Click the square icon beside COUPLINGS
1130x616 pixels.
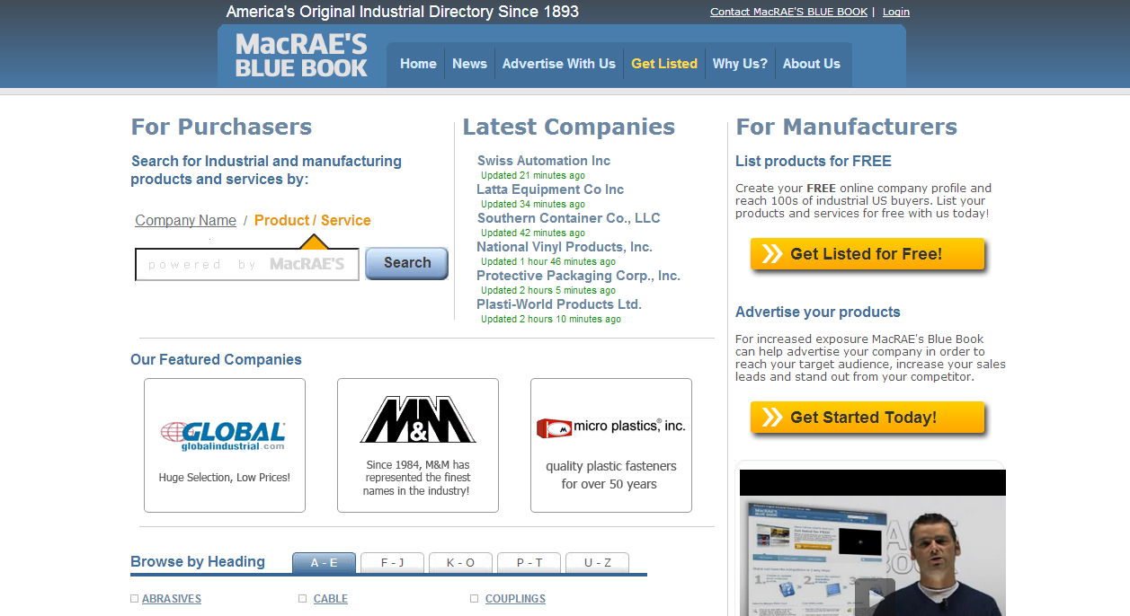point(475,599)
